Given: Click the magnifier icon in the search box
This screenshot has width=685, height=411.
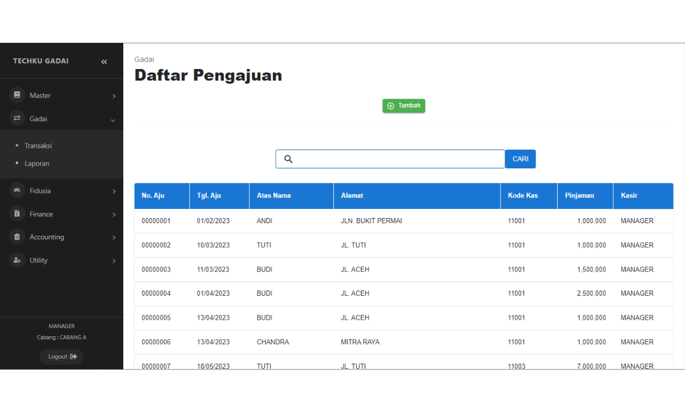Looking at the screenshot, I should coord(288,159).
